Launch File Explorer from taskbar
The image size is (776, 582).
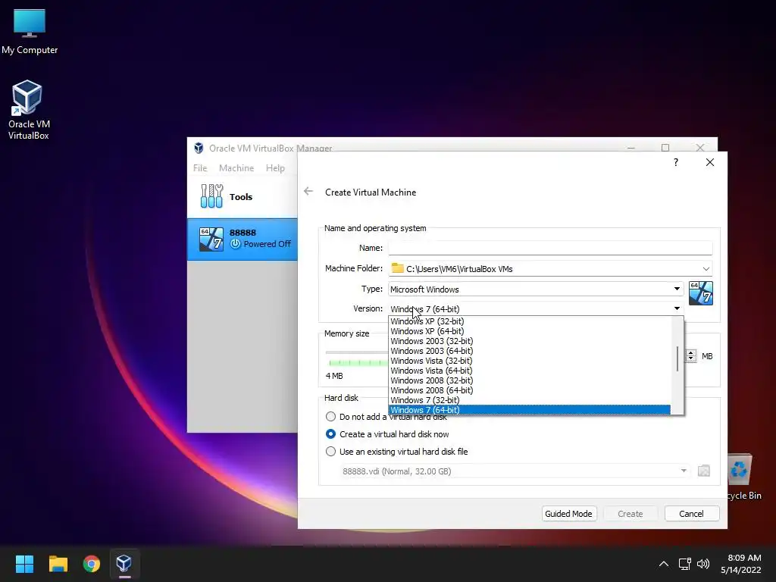point(58,564)
